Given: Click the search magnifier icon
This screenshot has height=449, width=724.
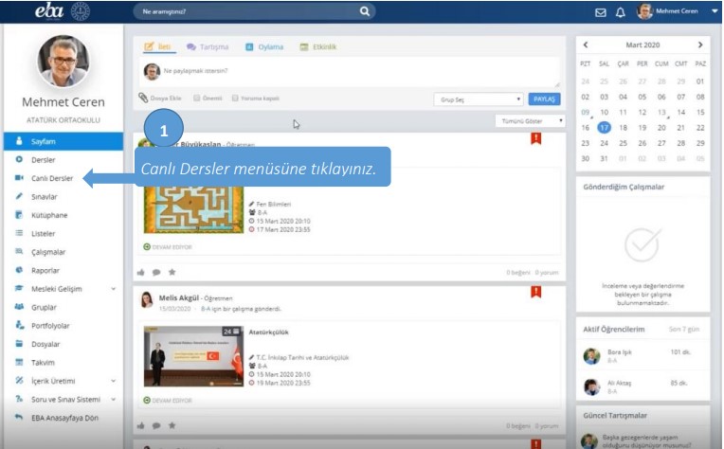Looking at the screenshot, I should pos(365,12).
